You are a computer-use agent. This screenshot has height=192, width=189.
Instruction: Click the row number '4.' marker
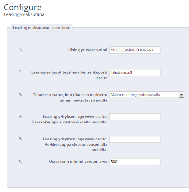tap(21, 116)
